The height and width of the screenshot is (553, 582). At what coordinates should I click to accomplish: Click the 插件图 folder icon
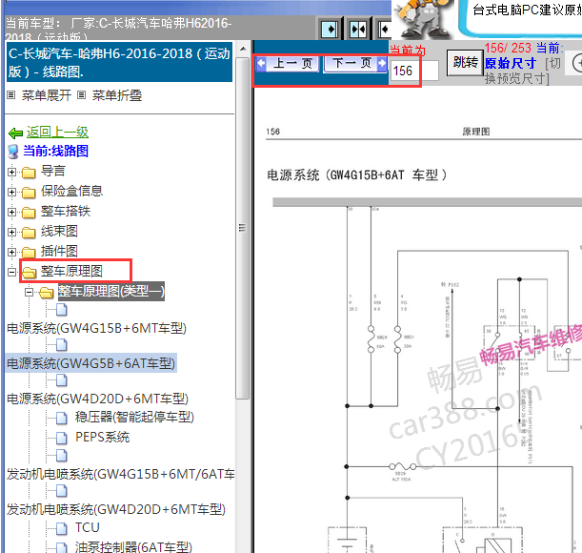pos(29,253)
